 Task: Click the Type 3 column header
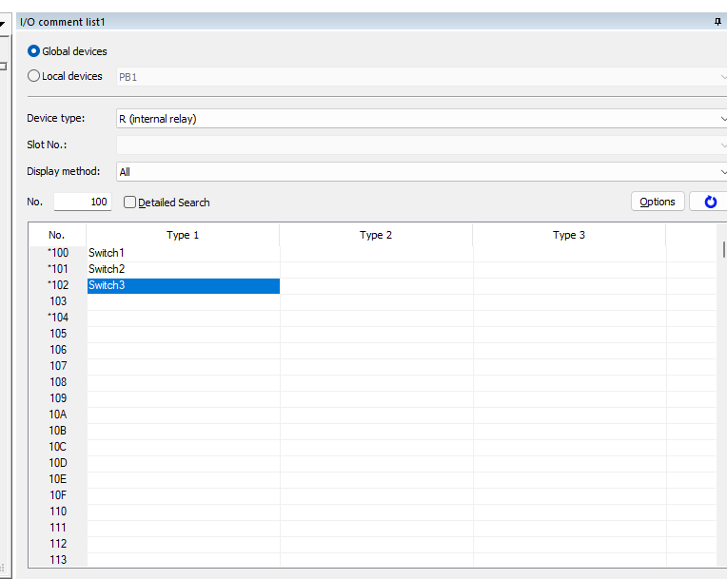click(569, 235)
